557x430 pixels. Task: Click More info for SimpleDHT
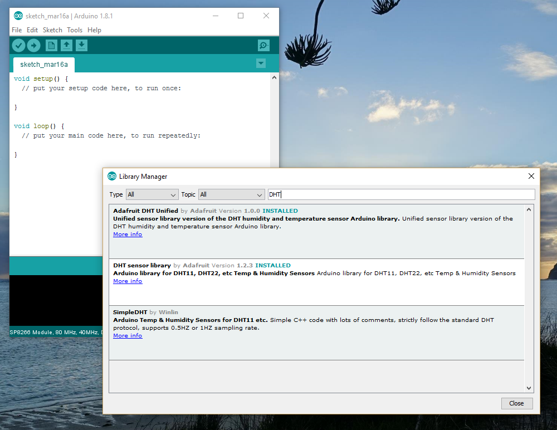pyautogui.click(x=128, y=336)
